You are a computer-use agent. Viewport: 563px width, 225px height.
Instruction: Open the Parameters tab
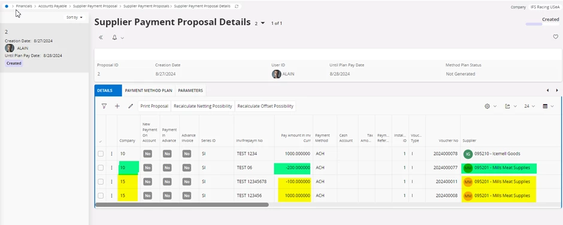190,90
